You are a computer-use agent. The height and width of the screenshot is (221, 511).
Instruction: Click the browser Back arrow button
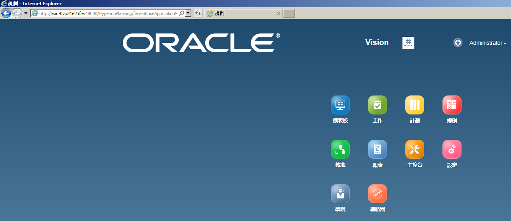6,13
